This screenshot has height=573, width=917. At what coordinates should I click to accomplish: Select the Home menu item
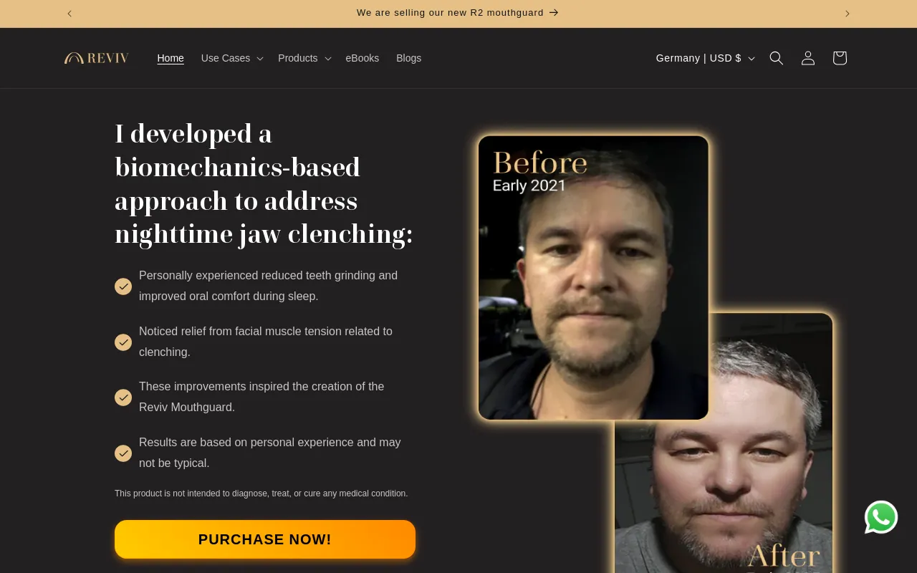pyautogui.click(x=171, y=58)
